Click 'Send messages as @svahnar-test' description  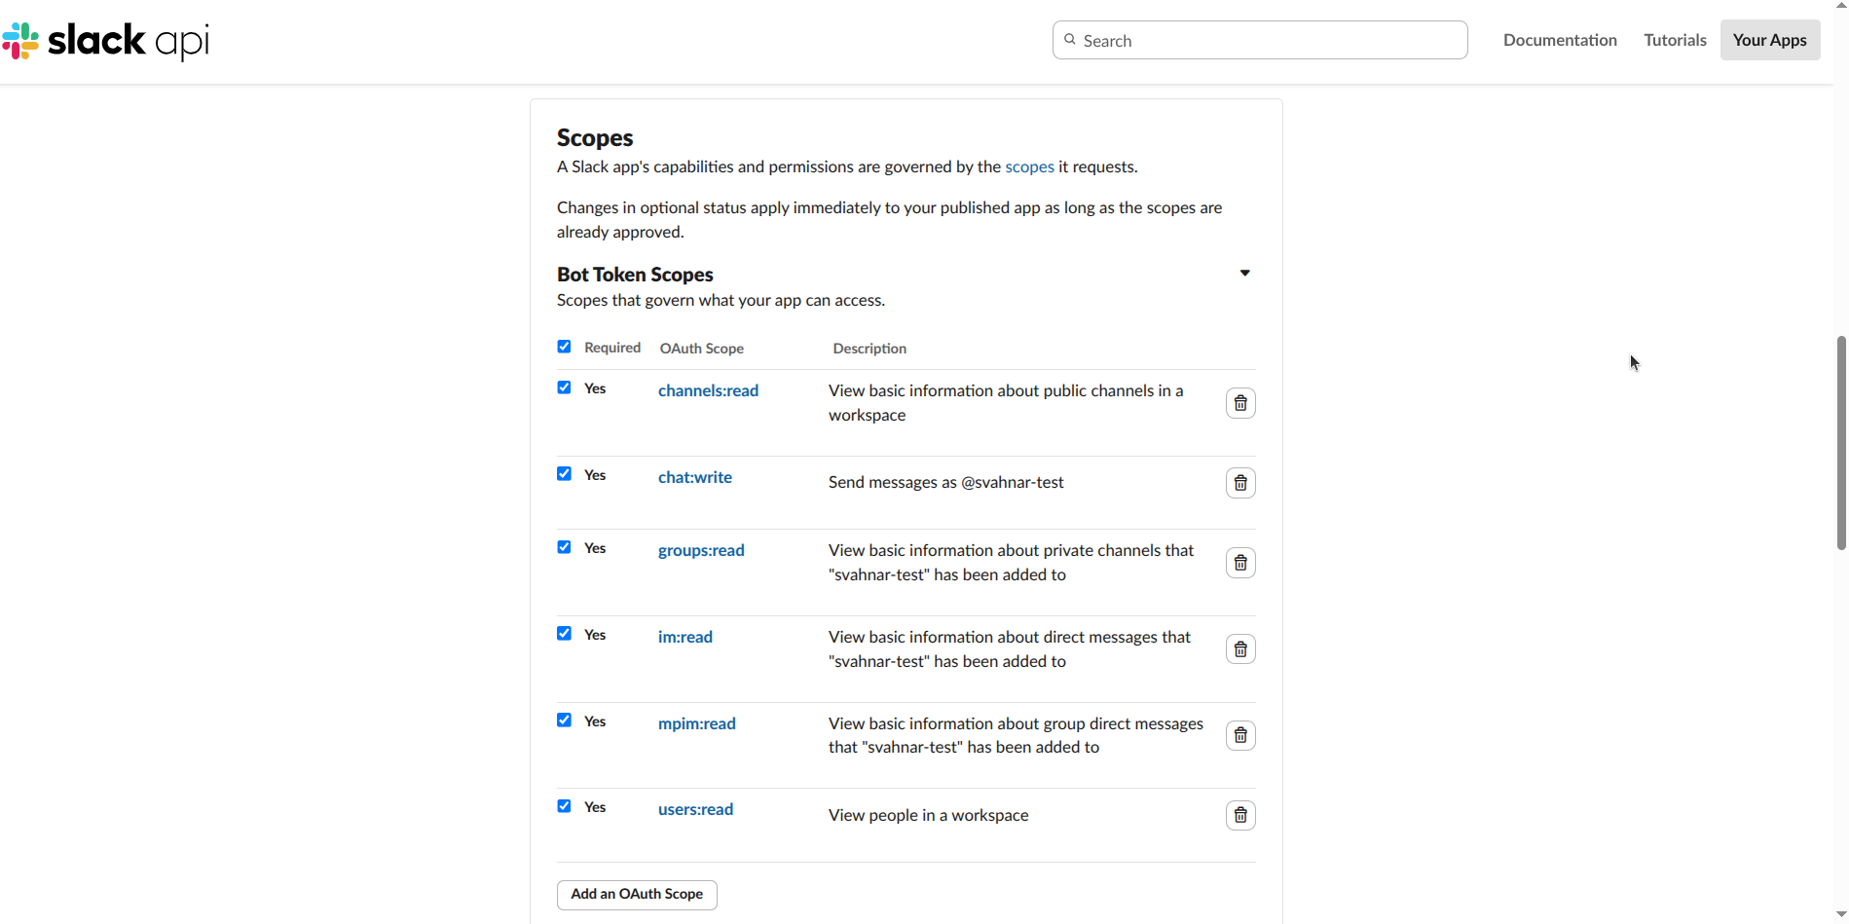click(x=946, y=482)
